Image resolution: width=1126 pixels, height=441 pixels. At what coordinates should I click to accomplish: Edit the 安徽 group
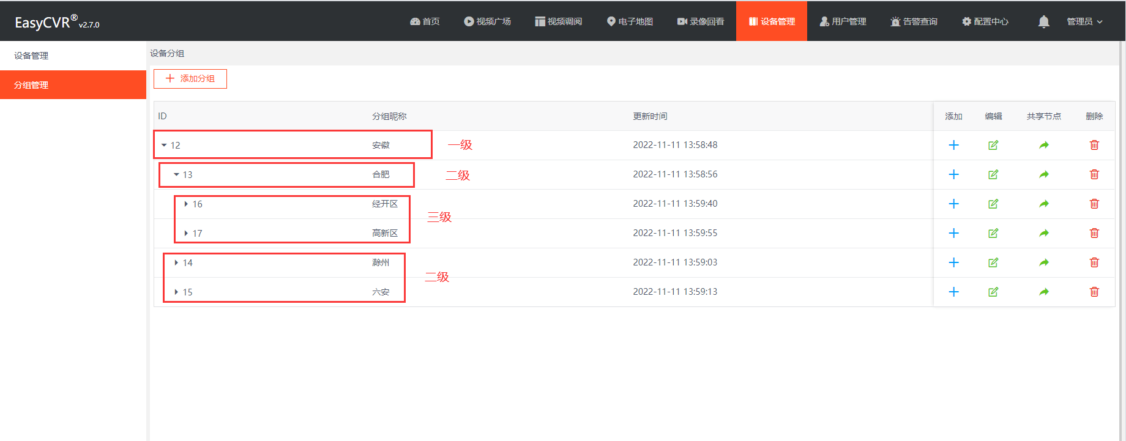click(993, 145)
